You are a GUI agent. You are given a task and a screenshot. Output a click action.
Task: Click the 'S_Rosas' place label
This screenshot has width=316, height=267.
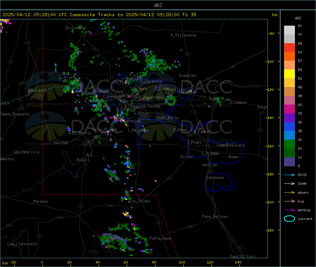click(141, 113)
